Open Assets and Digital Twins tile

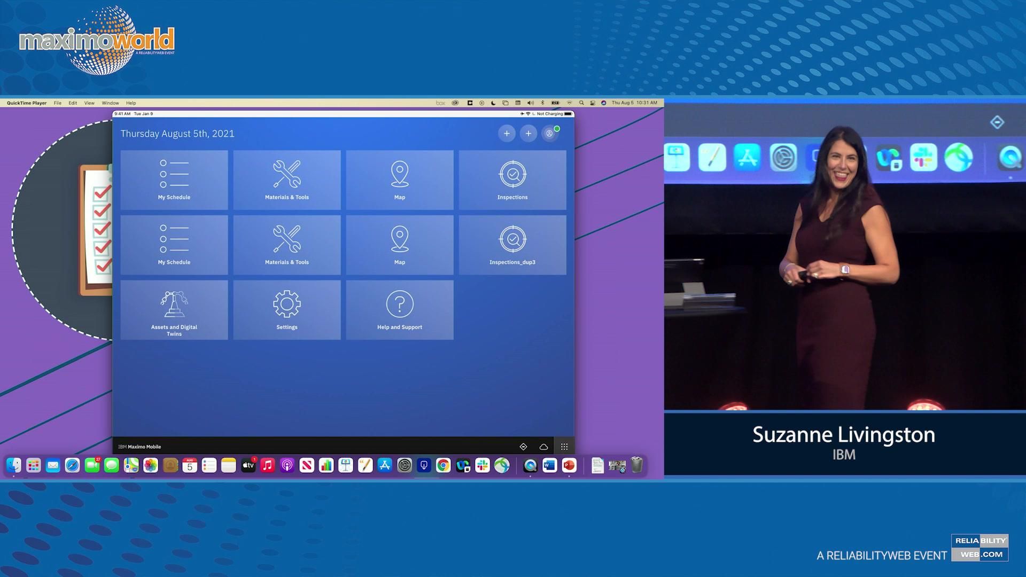[174, 310]
